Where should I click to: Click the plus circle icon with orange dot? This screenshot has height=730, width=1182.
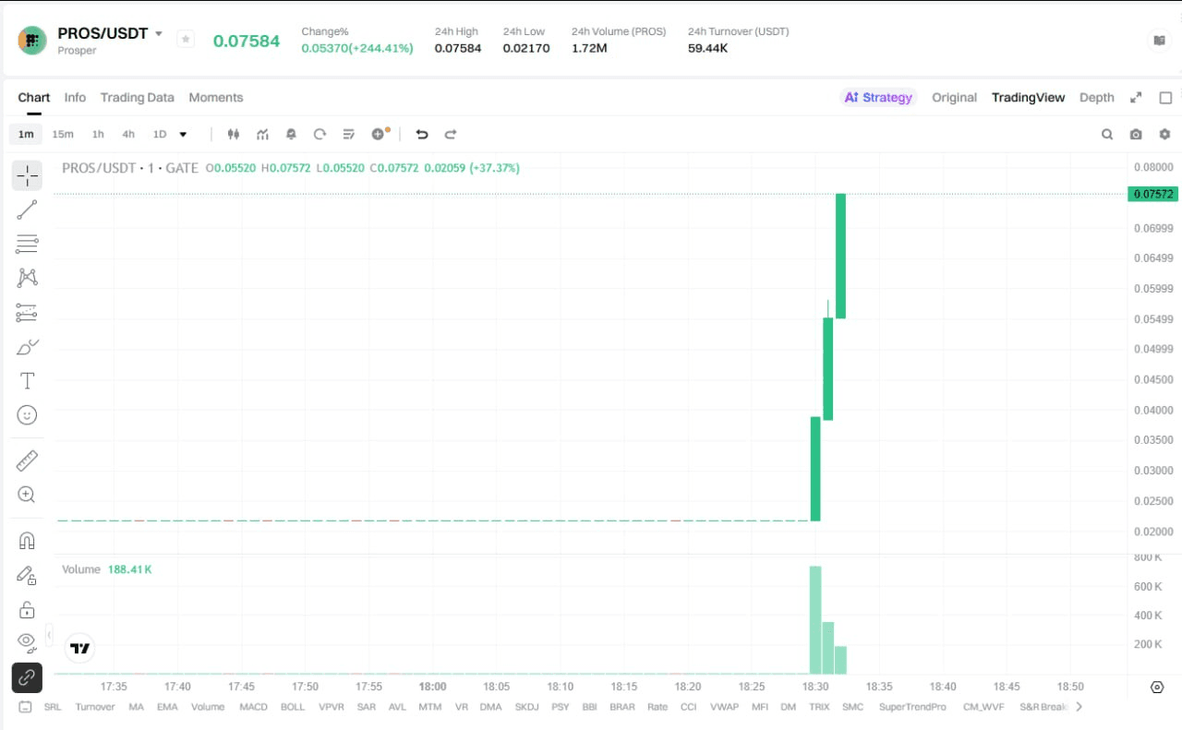pyautogui.click(x=380, y=134)
